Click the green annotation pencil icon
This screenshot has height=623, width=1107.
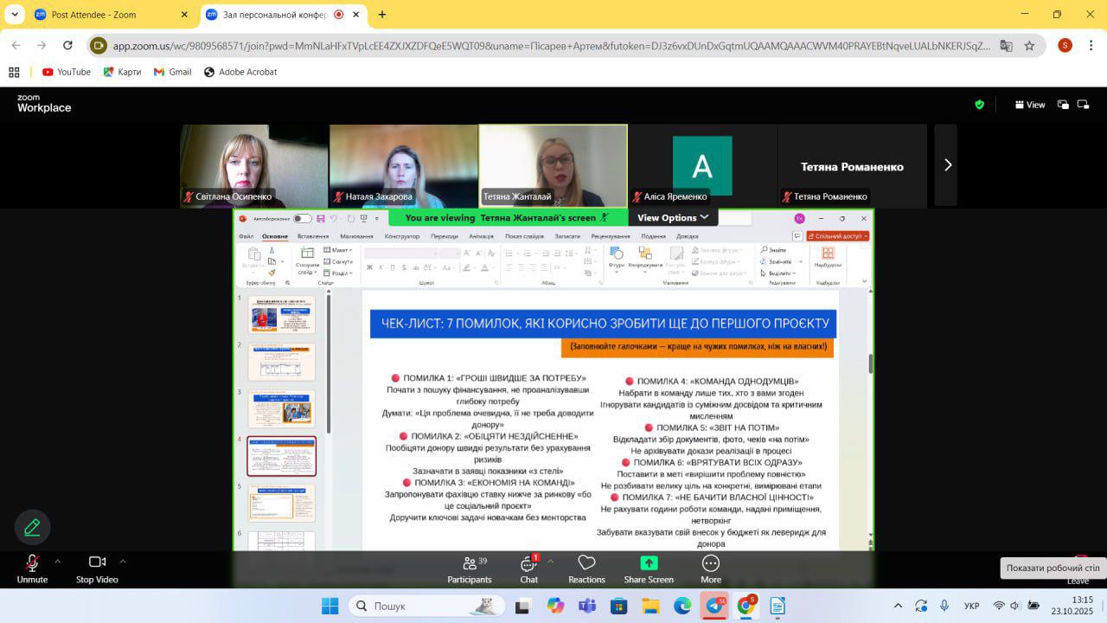click(33, 527)
